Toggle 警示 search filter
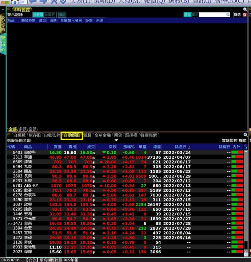Screen dimensions: 251x262 pyautogui.click(x=195, y=15)
